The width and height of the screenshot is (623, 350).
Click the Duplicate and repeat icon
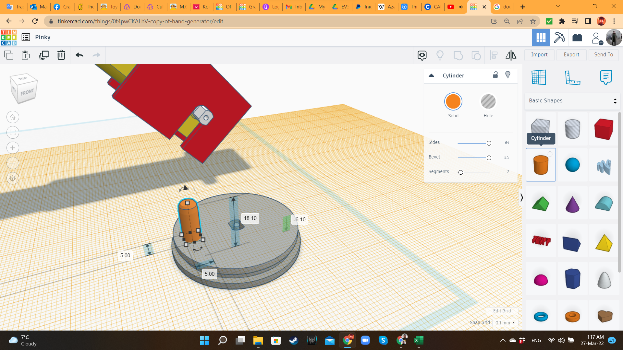coord(44,55)
